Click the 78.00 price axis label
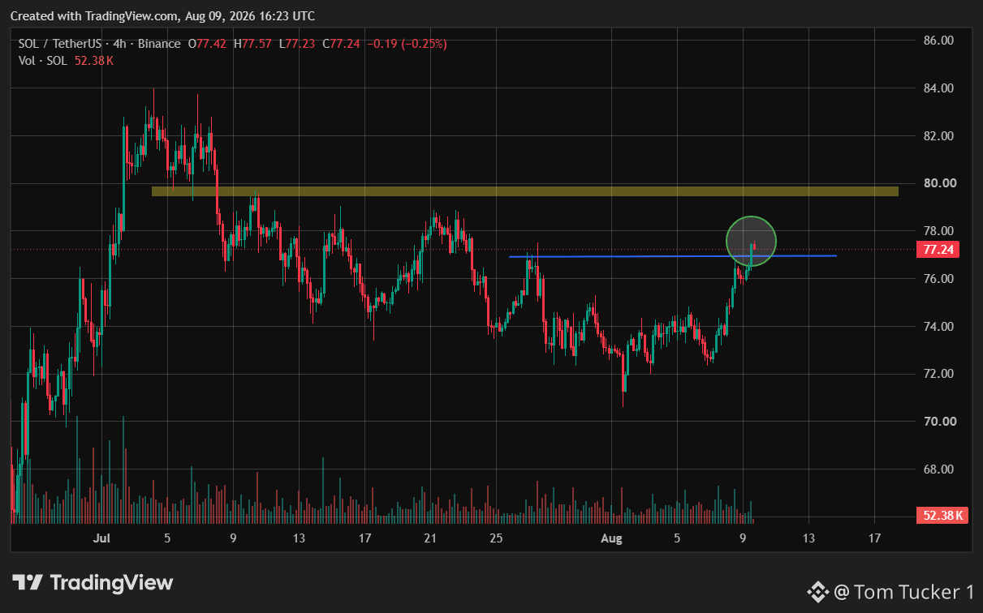 (938, 231)
